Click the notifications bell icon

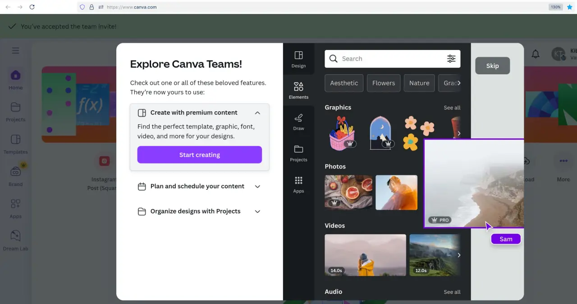536,54
